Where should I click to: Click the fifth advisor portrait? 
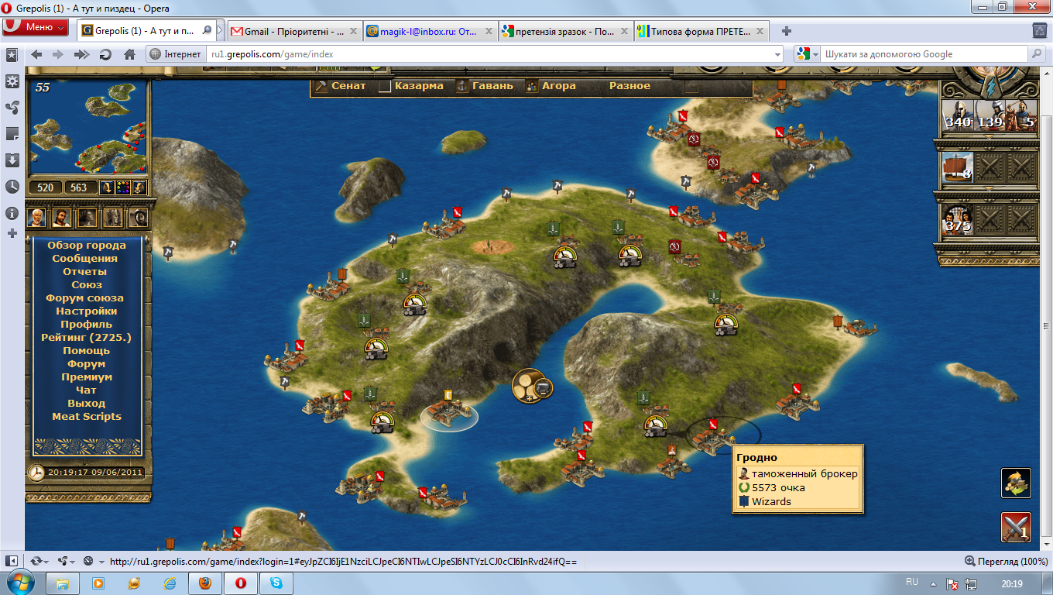point(138,218)
